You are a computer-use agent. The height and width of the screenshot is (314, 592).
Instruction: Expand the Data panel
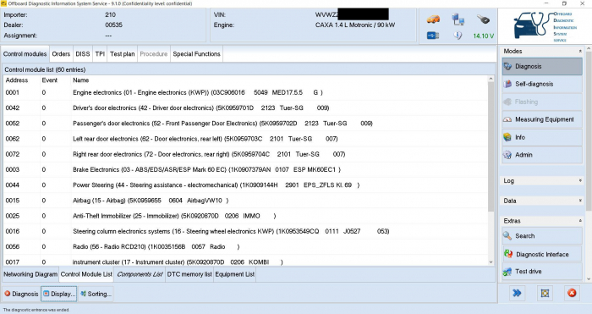pos(580,201)
